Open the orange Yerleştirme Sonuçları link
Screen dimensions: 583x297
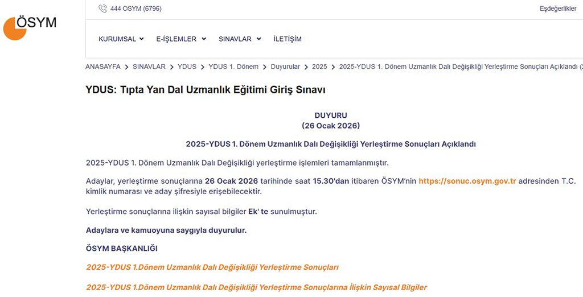(212, 267)
